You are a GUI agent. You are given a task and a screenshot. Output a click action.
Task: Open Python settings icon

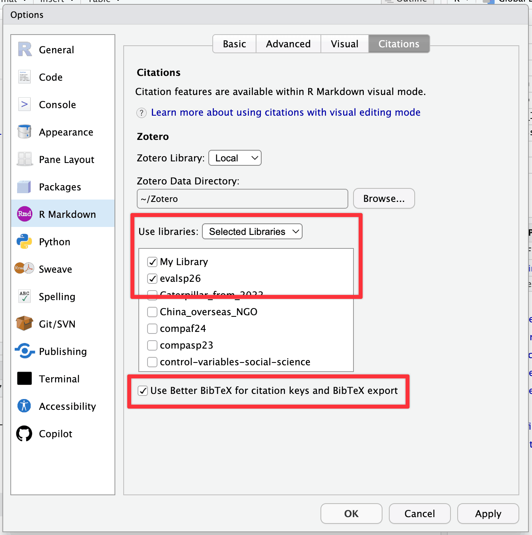tap(25, 242)
